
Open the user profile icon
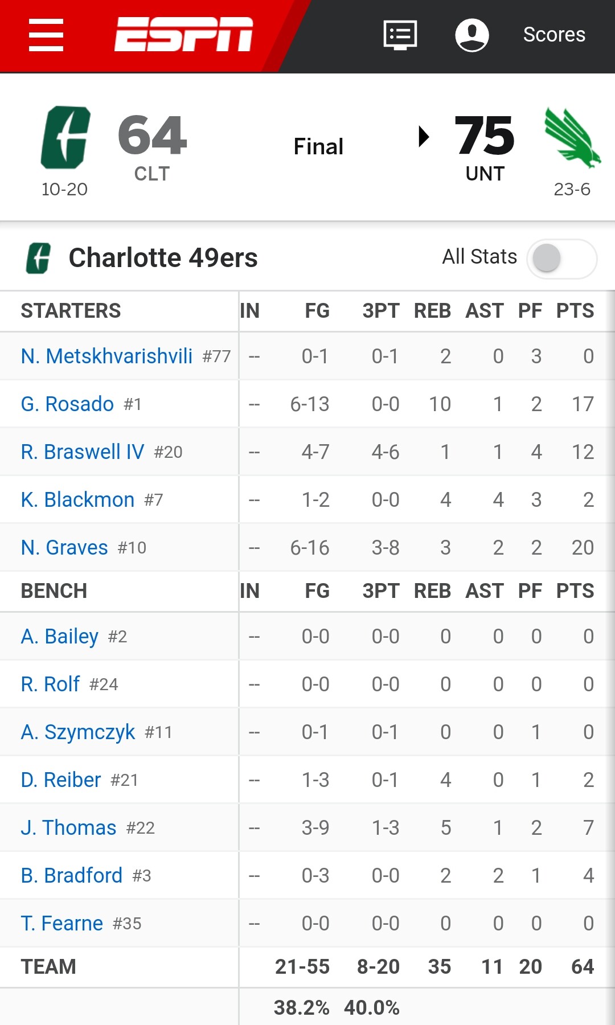pyautogui.click(x=471, y=35)
